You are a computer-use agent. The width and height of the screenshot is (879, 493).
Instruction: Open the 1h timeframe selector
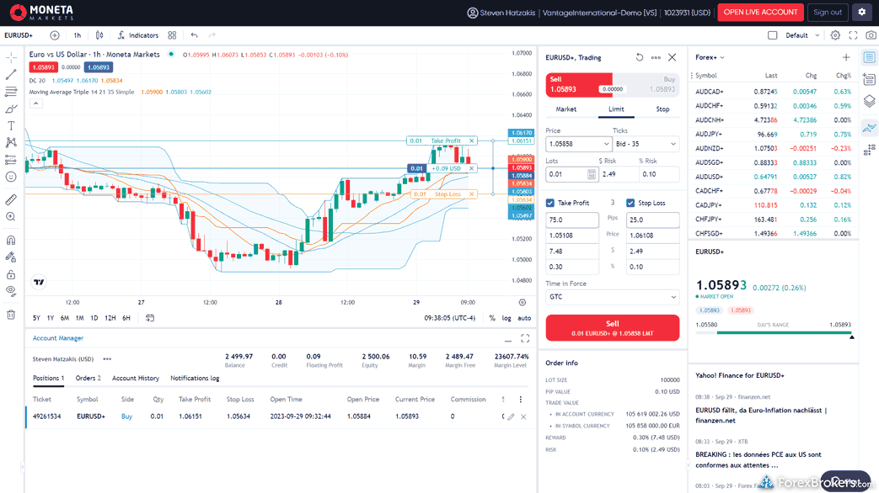(x=78, y=35)
